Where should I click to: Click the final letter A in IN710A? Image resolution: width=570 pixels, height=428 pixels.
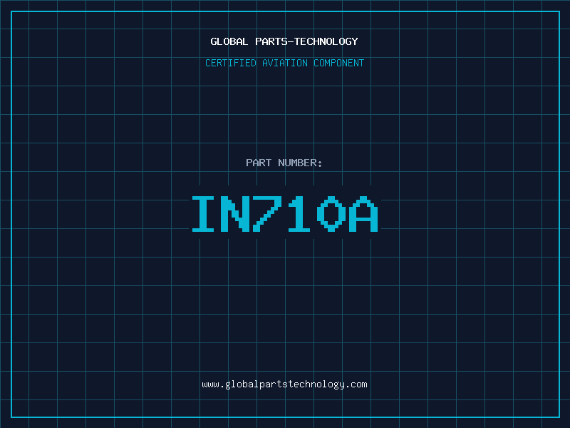point(363,213)
